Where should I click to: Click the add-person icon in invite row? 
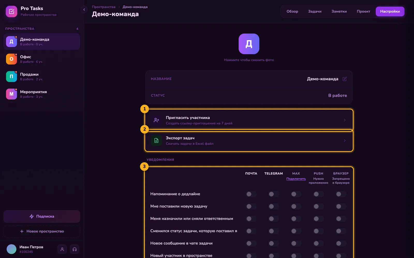click(x=156, y=120)
